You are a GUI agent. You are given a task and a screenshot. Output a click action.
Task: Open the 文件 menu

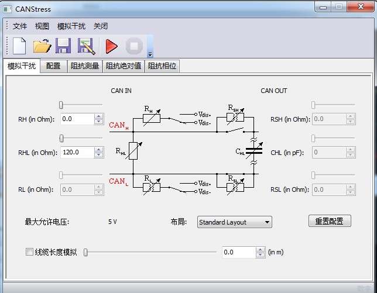(x=20, y=26)
